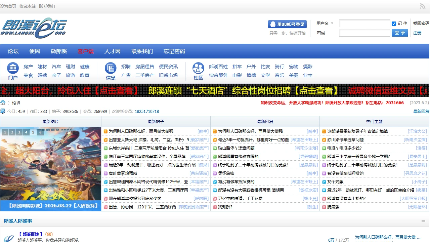Focus the password input field
Screen dimensions: 430x242
(x=364, y=33)
